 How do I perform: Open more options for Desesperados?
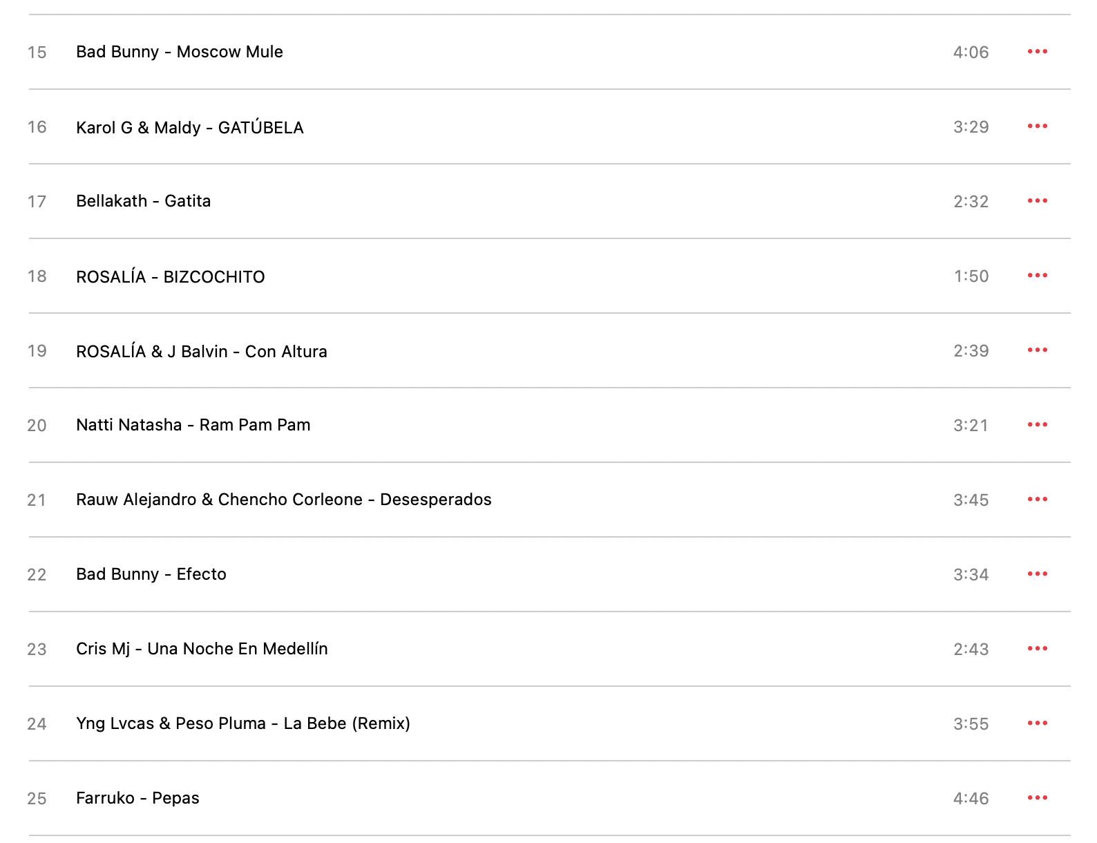point(1037,500)
